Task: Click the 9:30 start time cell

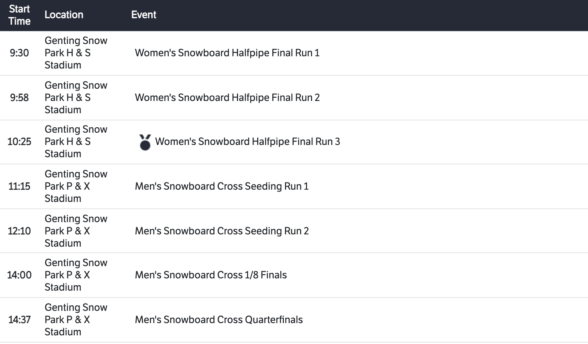Action: (20, 53)
